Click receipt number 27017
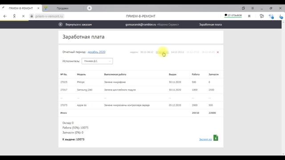 (x=64, y=90)
